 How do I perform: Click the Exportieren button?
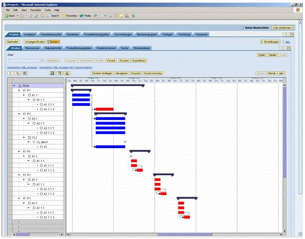(x=139, y=61)
